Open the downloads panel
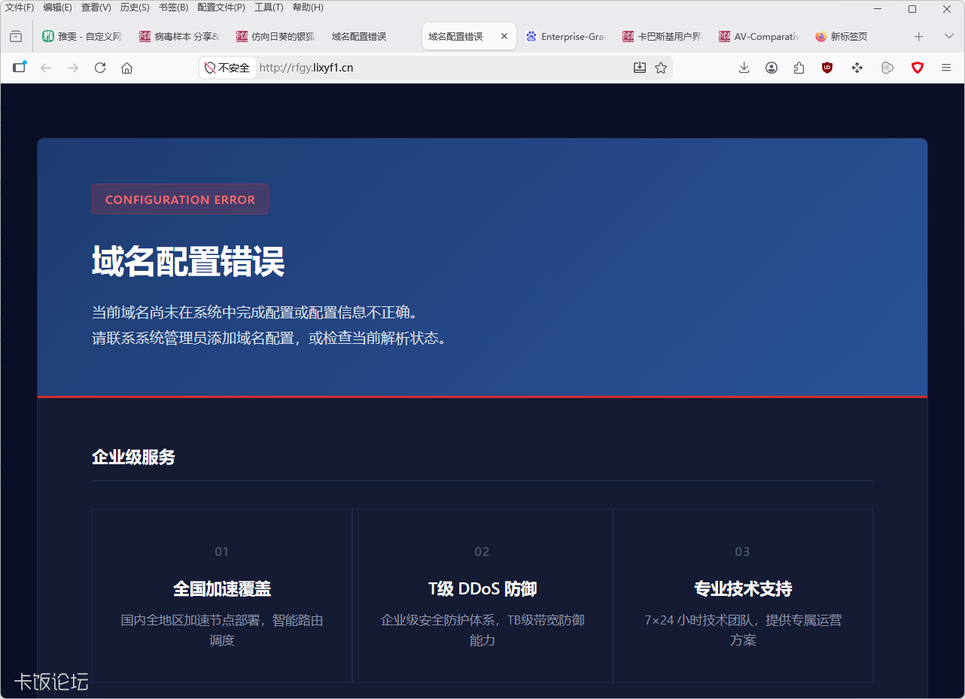This screenshot has height=699, width=965. click(x=744, y=68)
